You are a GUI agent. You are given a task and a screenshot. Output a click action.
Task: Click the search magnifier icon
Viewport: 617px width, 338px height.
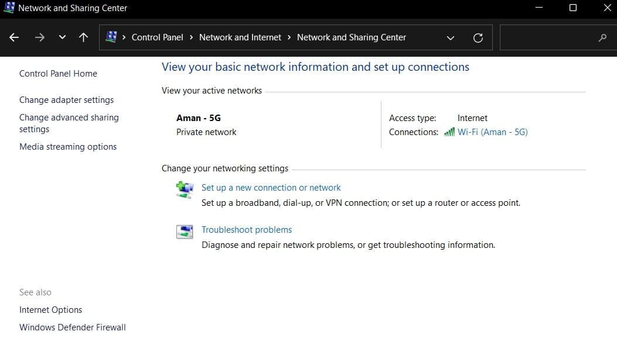click(x=602, y=38)
